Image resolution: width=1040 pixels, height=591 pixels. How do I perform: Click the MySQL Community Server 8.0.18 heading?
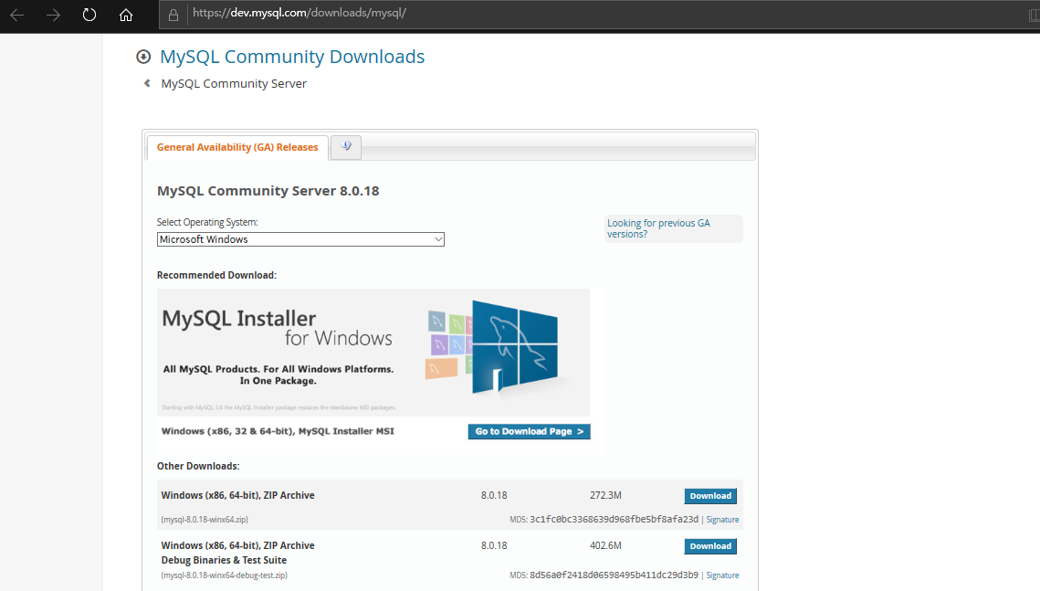click(x=268, y=190)
